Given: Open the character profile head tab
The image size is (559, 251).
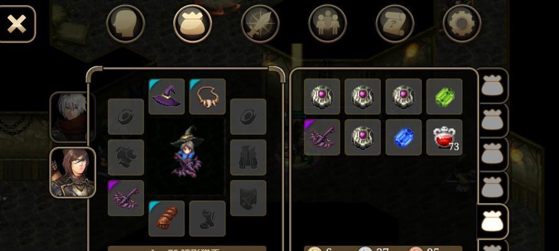Looking at the screenshot, I should [x=126, y=24].
